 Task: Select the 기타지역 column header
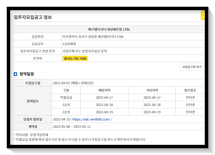152,90
